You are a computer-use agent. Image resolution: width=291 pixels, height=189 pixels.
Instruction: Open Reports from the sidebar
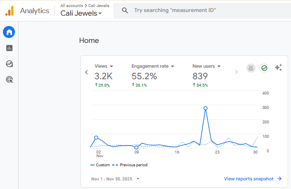click(9, 48)
